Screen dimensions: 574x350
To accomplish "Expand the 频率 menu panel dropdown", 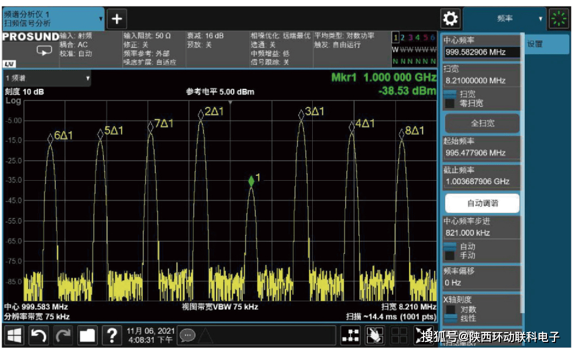I will [x=540, y=19].
